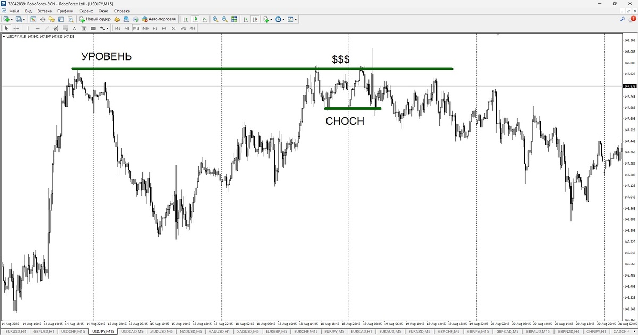Open the Data Window crosshair icon

pos(43,19)
